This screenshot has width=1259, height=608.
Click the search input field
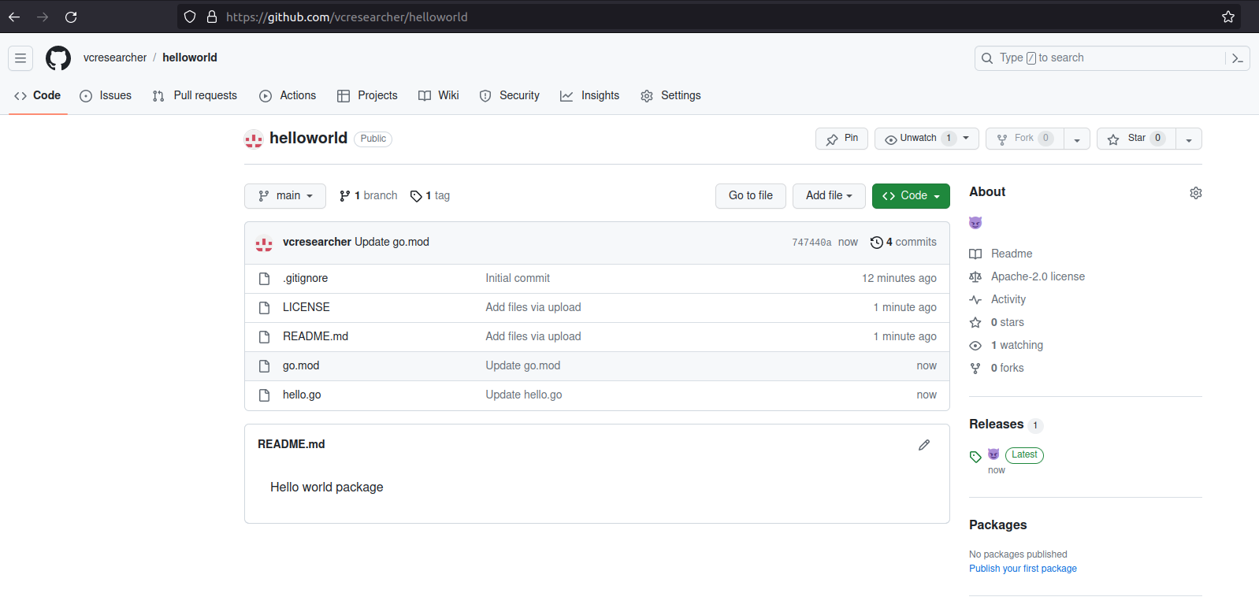1103,58
